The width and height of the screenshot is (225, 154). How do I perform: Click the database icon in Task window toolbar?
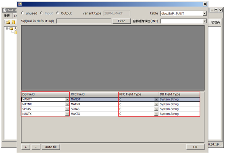tap(13, 22)
